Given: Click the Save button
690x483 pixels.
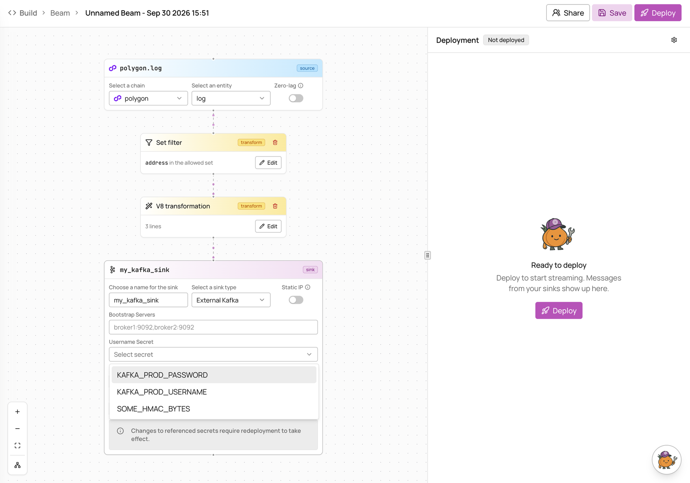Looking at the screenshot, I should [612, 13].
